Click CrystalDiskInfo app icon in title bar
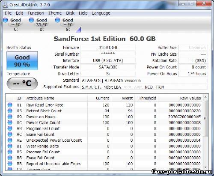This screenshot has height=176, width=214. pyautogui.click(x=5, y=5)
